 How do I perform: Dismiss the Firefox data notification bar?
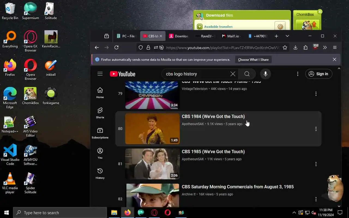[335, 59]
